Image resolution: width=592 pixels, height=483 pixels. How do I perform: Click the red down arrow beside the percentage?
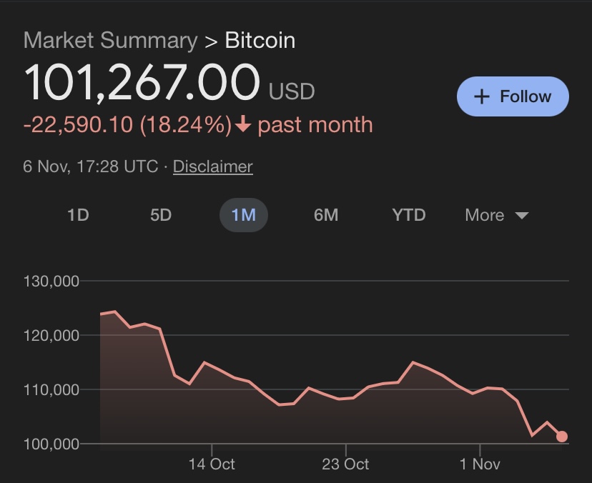click(243, 125)
